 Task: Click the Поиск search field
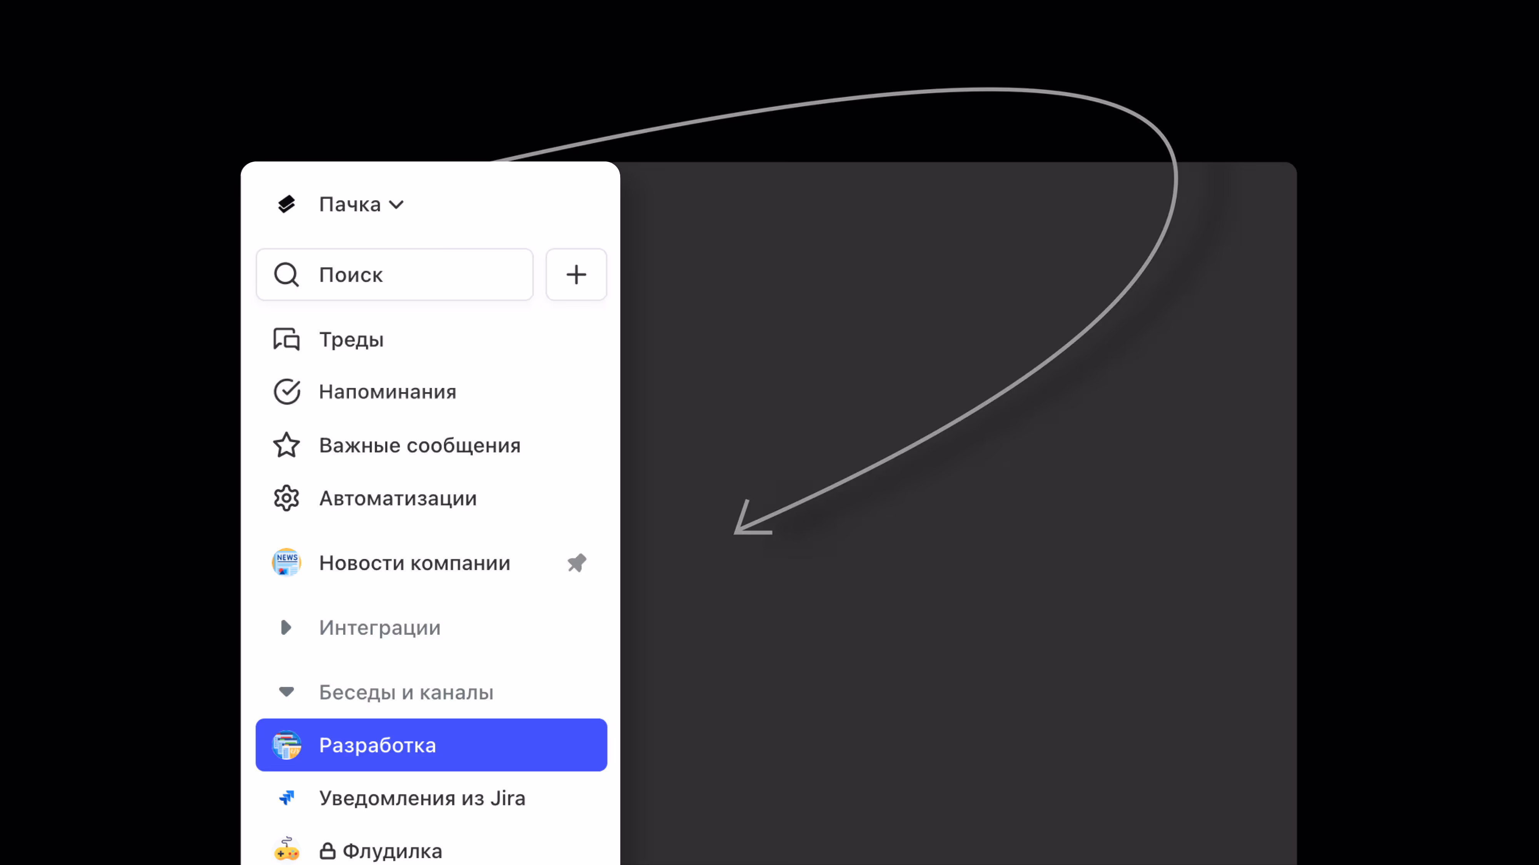[394, 274]
